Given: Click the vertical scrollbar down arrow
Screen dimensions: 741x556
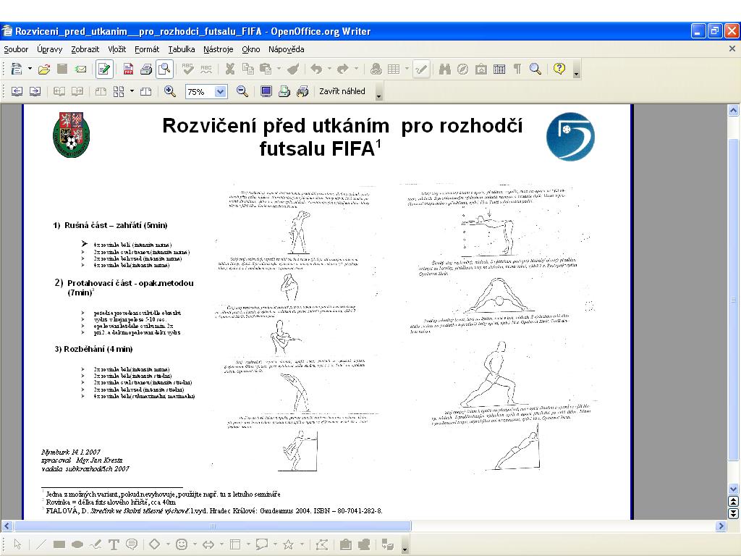Looking at the screenshot, I should coord(734,489).
